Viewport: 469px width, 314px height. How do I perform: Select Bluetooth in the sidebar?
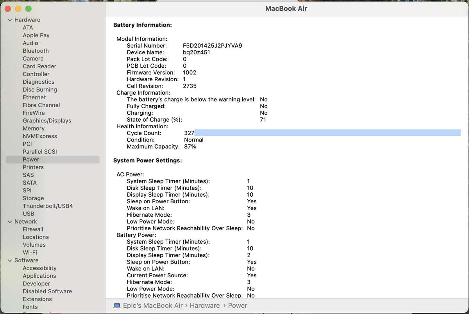(36, 51)
